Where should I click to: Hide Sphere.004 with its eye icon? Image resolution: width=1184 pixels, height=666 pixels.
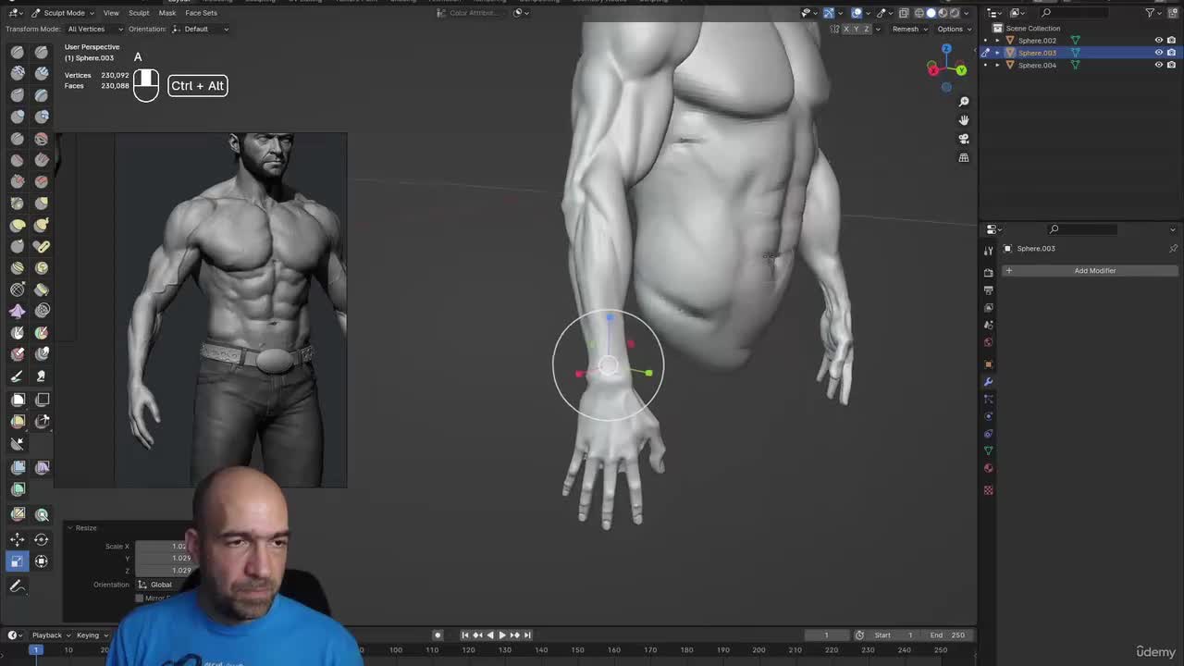pos(1158,65)
